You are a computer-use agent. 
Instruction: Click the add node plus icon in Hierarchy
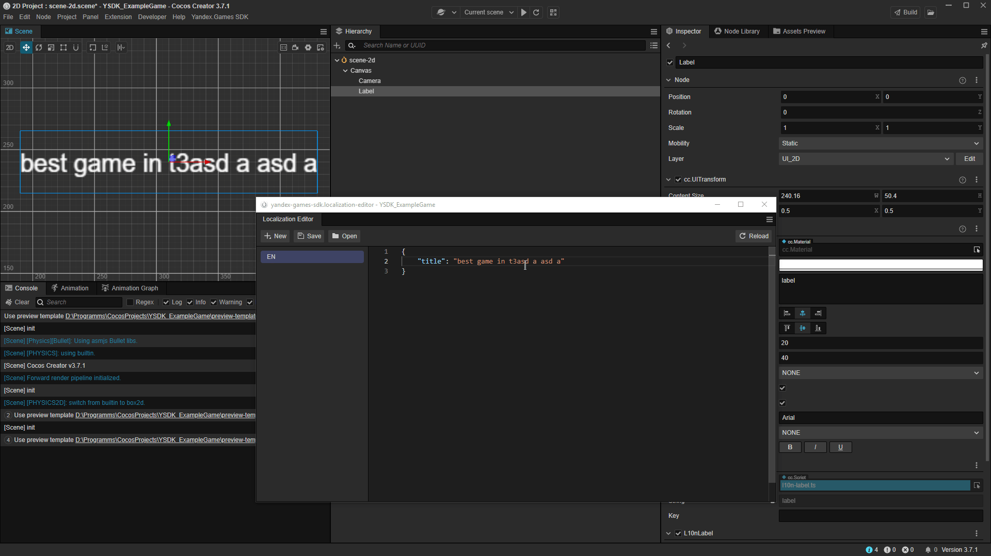click(337, 45)
